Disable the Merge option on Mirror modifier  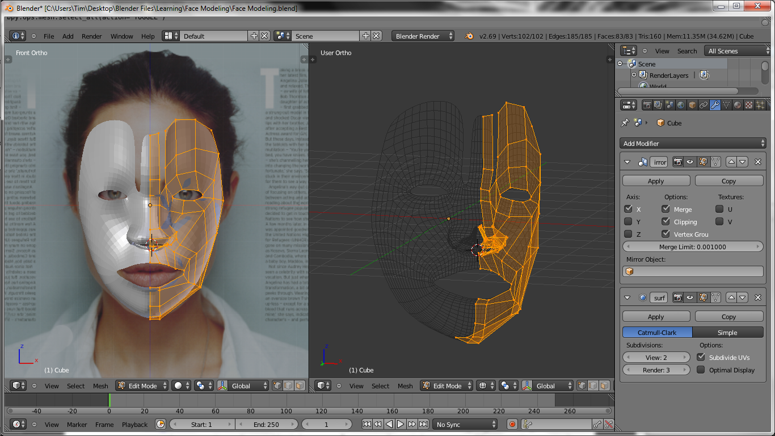pyautogui.click(x=665, y=209)
